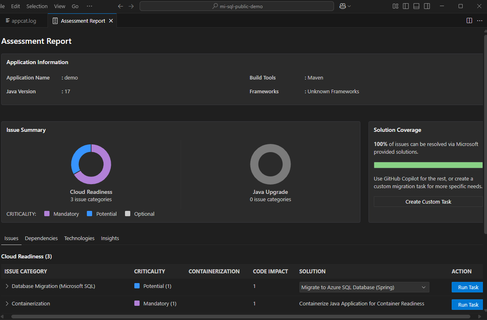Click the Go Forward navigation arrow
Image resolution: width=487 pixels, height=320 pixels.
pos(131,6)
